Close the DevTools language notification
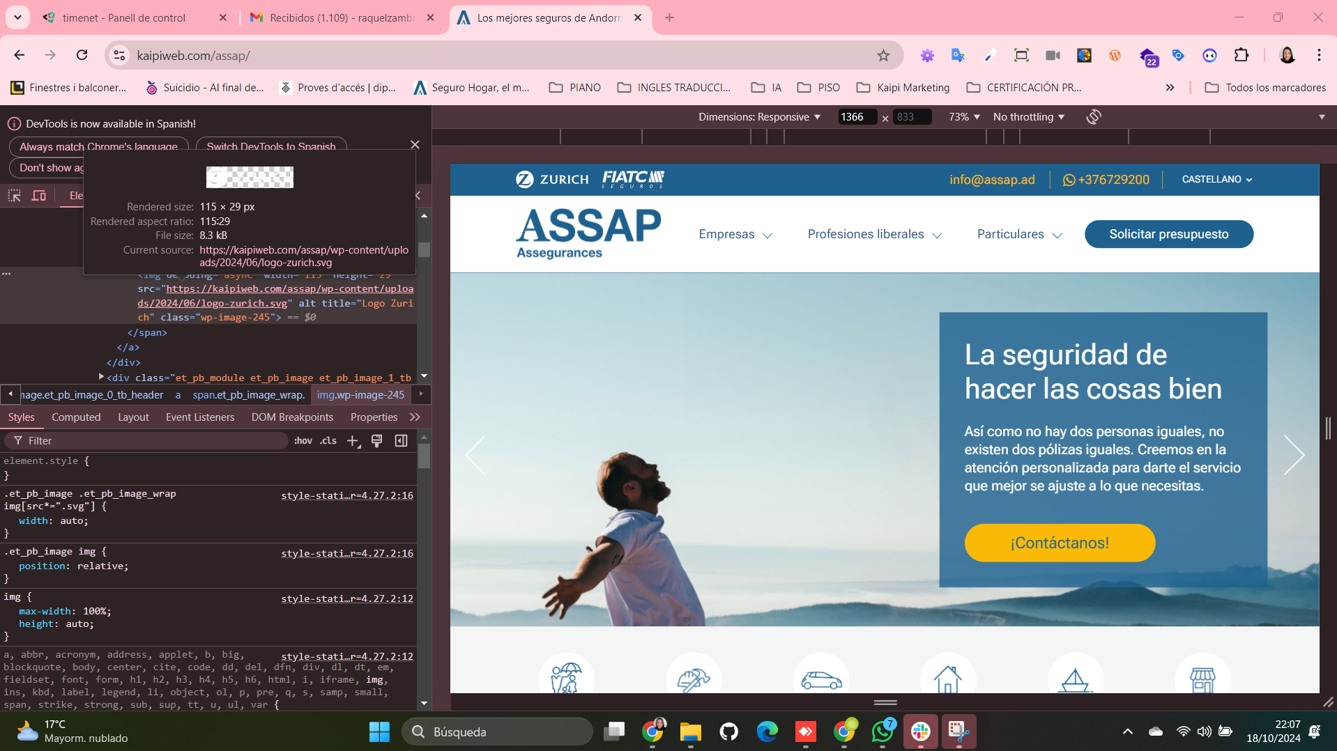 tap(415, 145)
